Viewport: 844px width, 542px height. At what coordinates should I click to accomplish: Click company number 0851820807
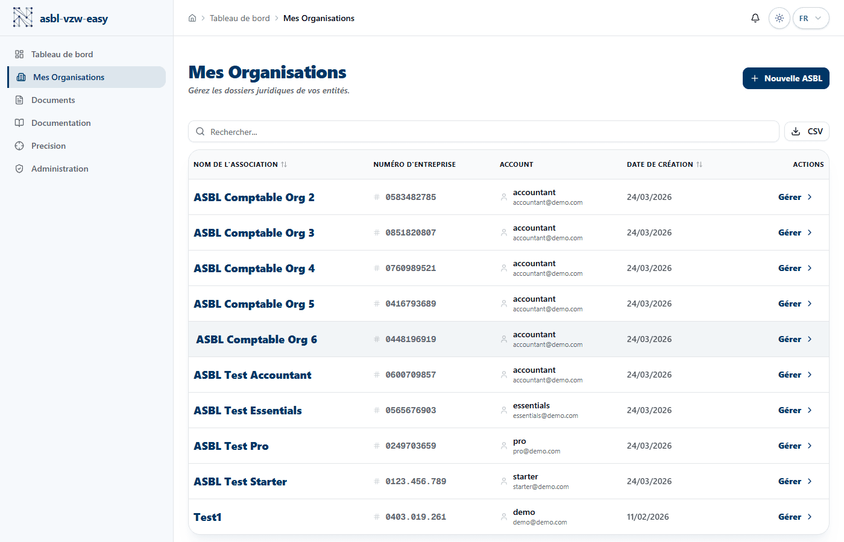click(x=411, y=232)
